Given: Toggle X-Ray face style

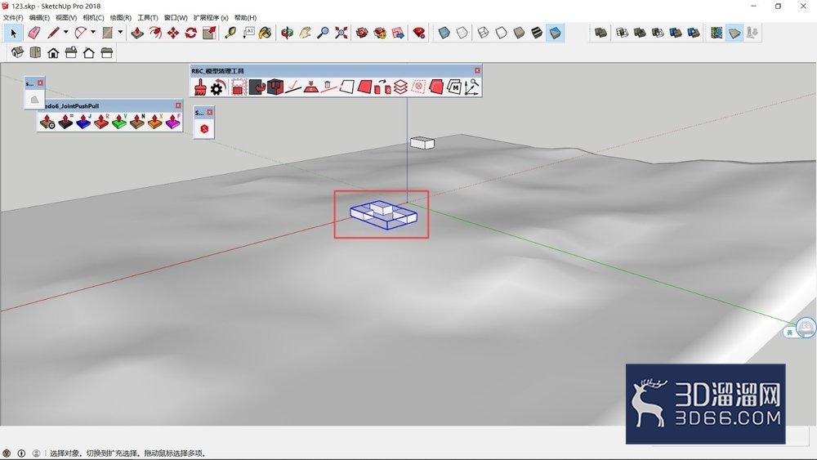Looking at the screenshot, I should pos(444,33).
